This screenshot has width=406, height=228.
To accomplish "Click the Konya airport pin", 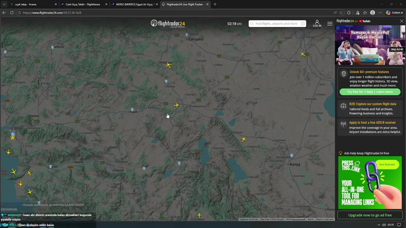I will click(x=291, y=155).
